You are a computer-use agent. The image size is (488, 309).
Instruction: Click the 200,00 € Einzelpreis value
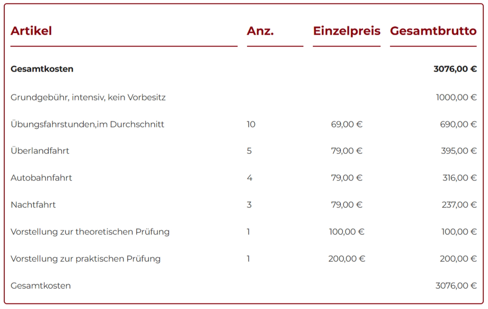tap(346, 259)
